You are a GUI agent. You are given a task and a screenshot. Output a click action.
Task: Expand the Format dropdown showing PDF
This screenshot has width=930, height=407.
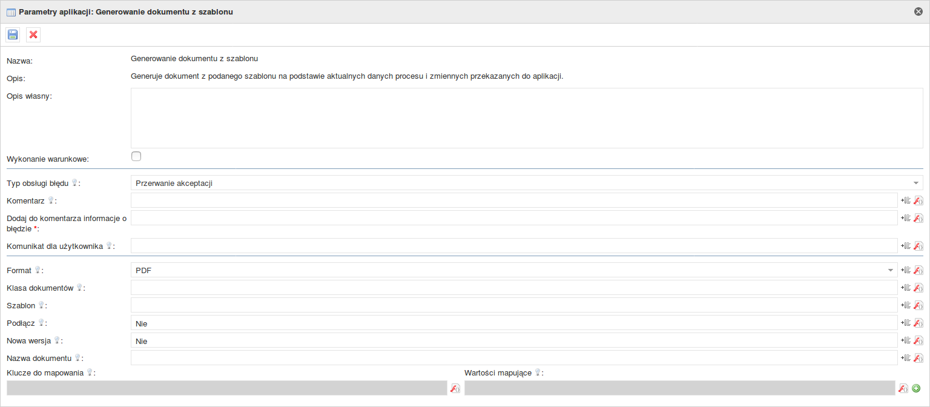(514, 270)
